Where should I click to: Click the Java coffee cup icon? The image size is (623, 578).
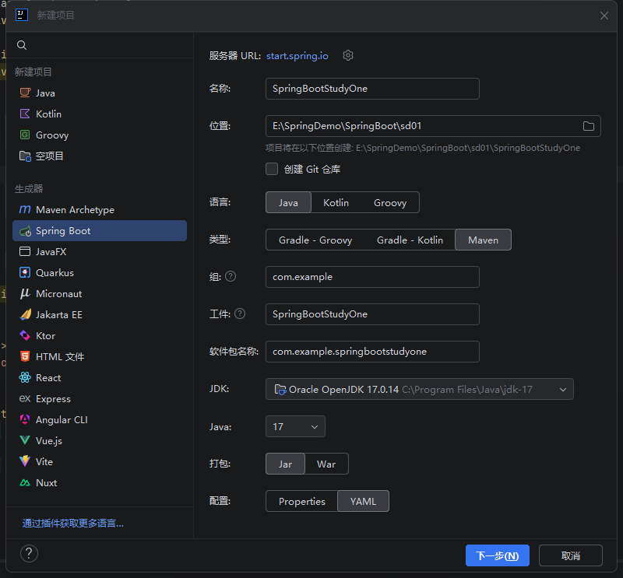[25, 93]
